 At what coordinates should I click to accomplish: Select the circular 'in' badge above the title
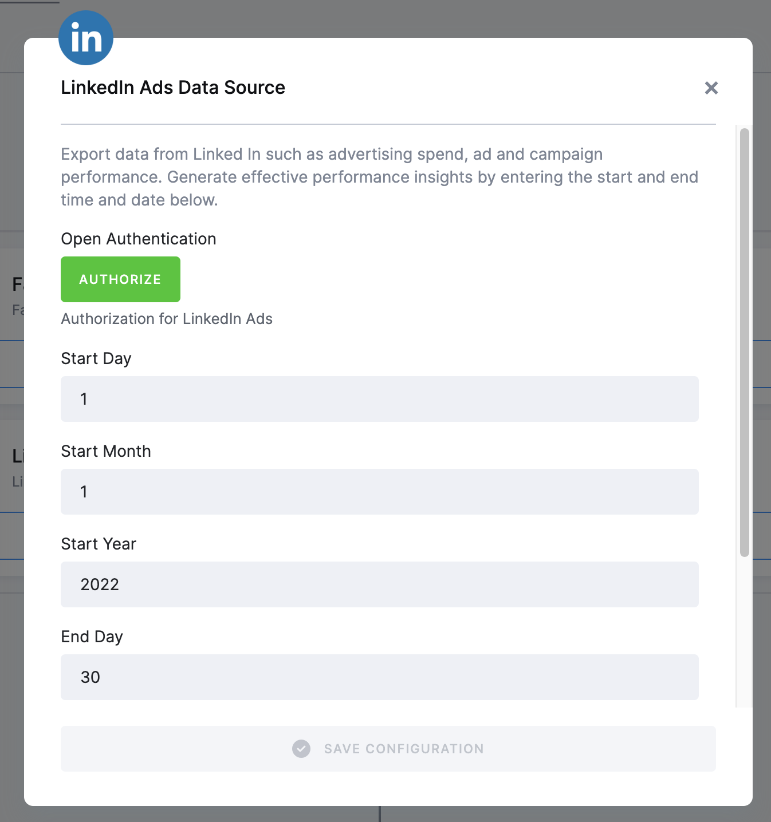(x=85, y=37)
